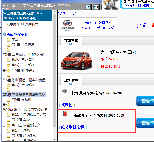Expand the 第13章 安全和防护 node
This screenshot has width=154, height=142.
4,125
